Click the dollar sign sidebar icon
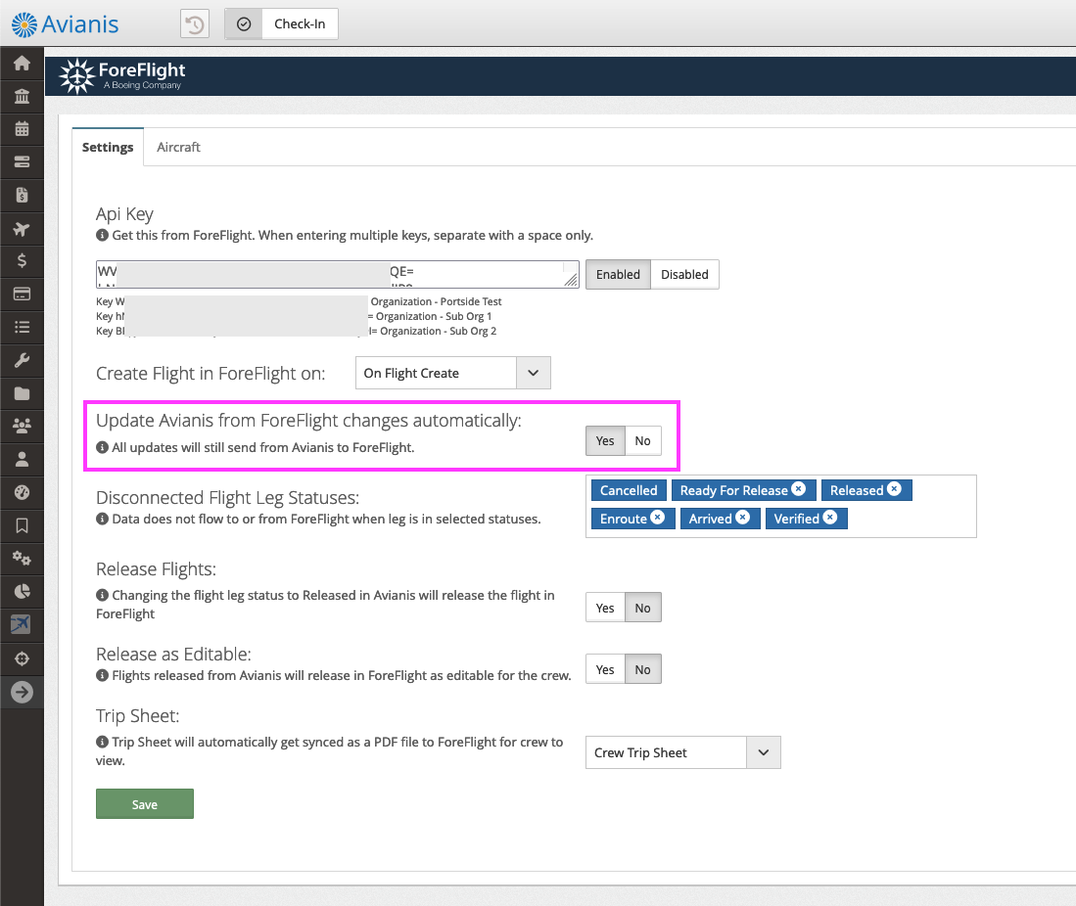 pos(22,260)
